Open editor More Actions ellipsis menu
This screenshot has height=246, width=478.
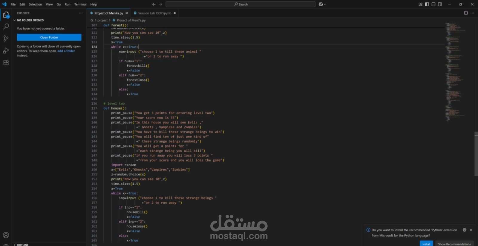[x=472, y=13]
